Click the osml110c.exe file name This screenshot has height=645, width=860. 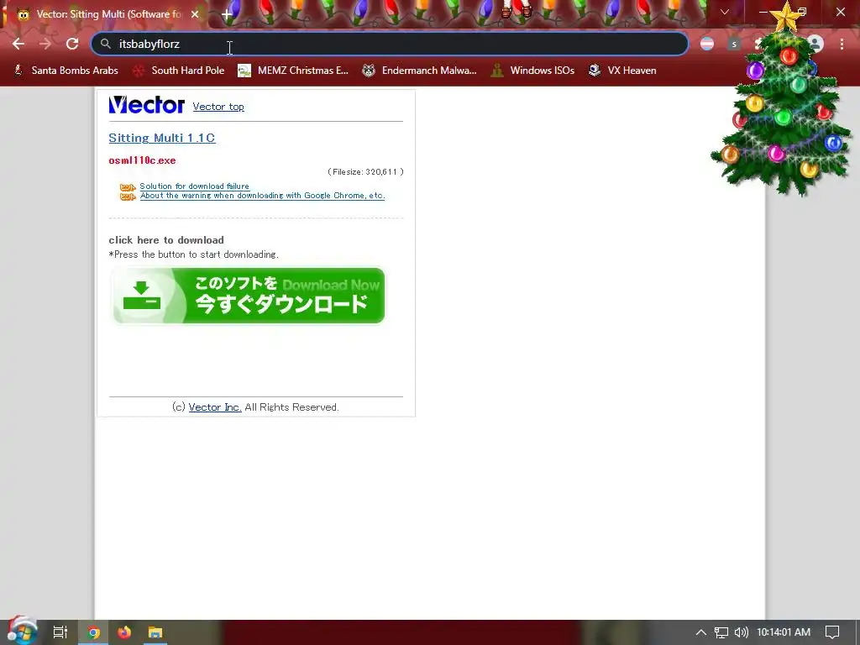142,160
